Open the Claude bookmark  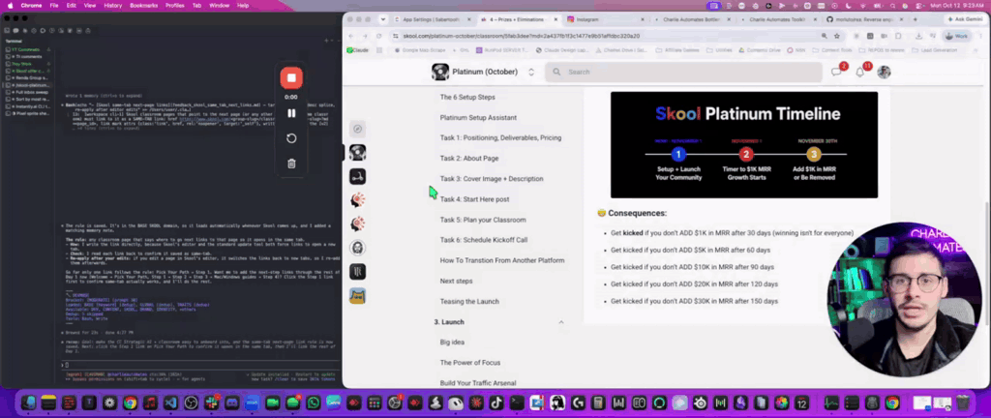(358, 50)
